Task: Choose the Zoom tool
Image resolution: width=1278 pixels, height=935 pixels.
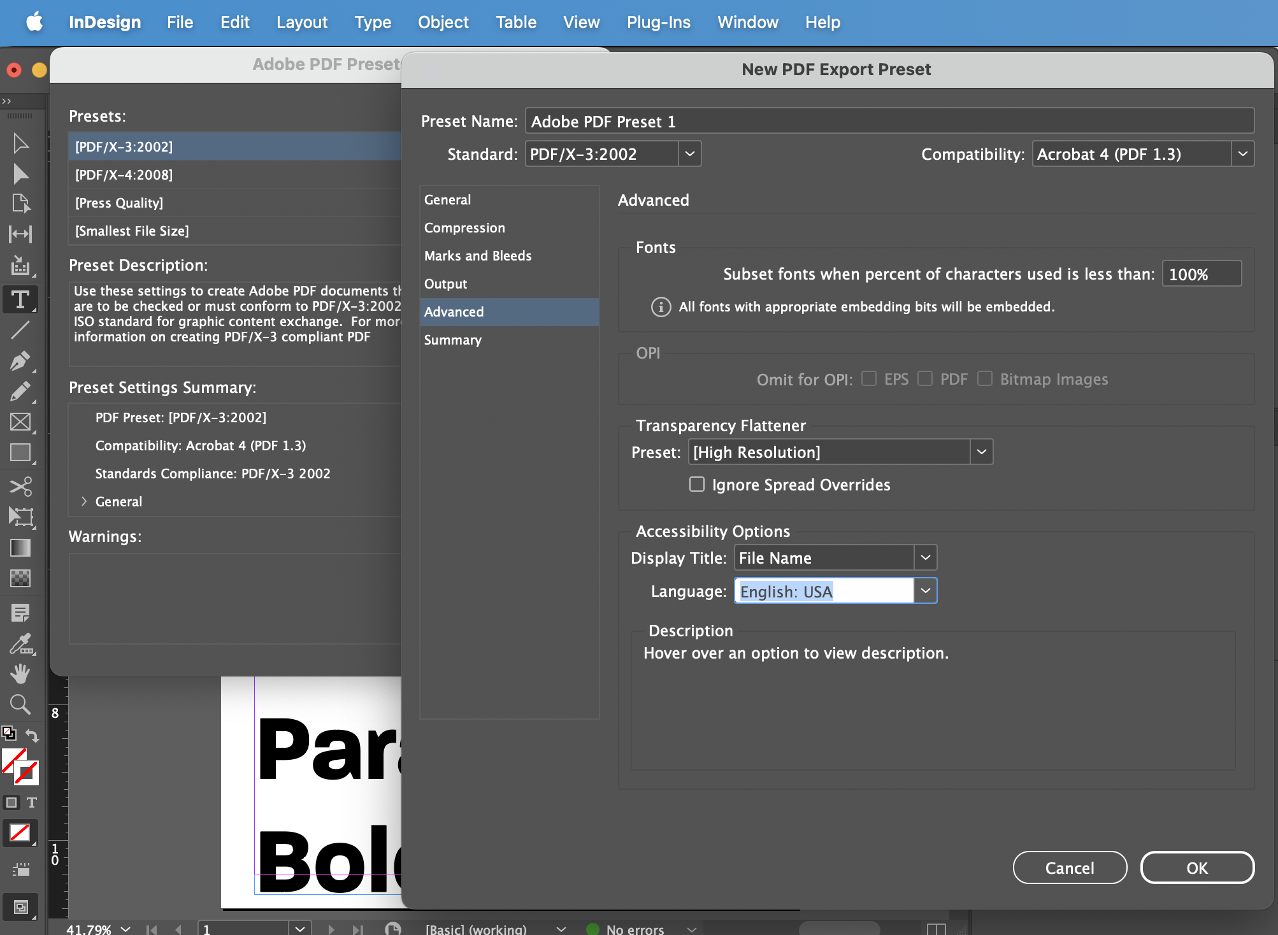Action: click(x=20, y=704)
